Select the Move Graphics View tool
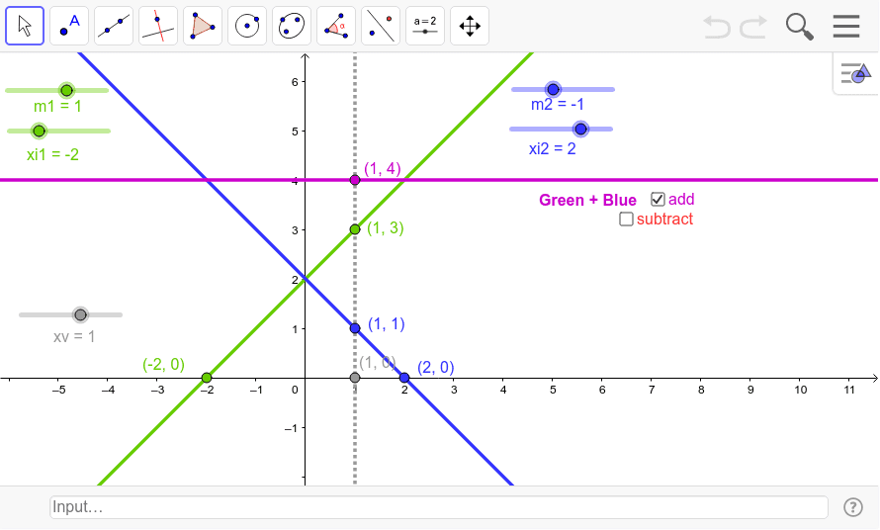880x530 pixels. [470, 26]
